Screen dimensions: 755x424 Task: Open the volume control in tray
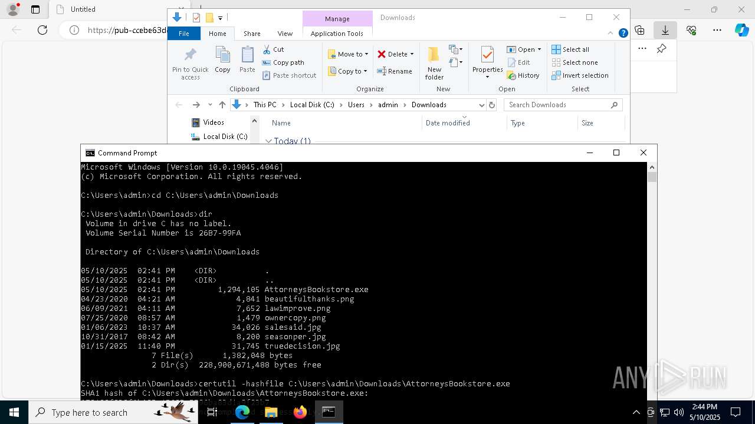click(679, 412)
